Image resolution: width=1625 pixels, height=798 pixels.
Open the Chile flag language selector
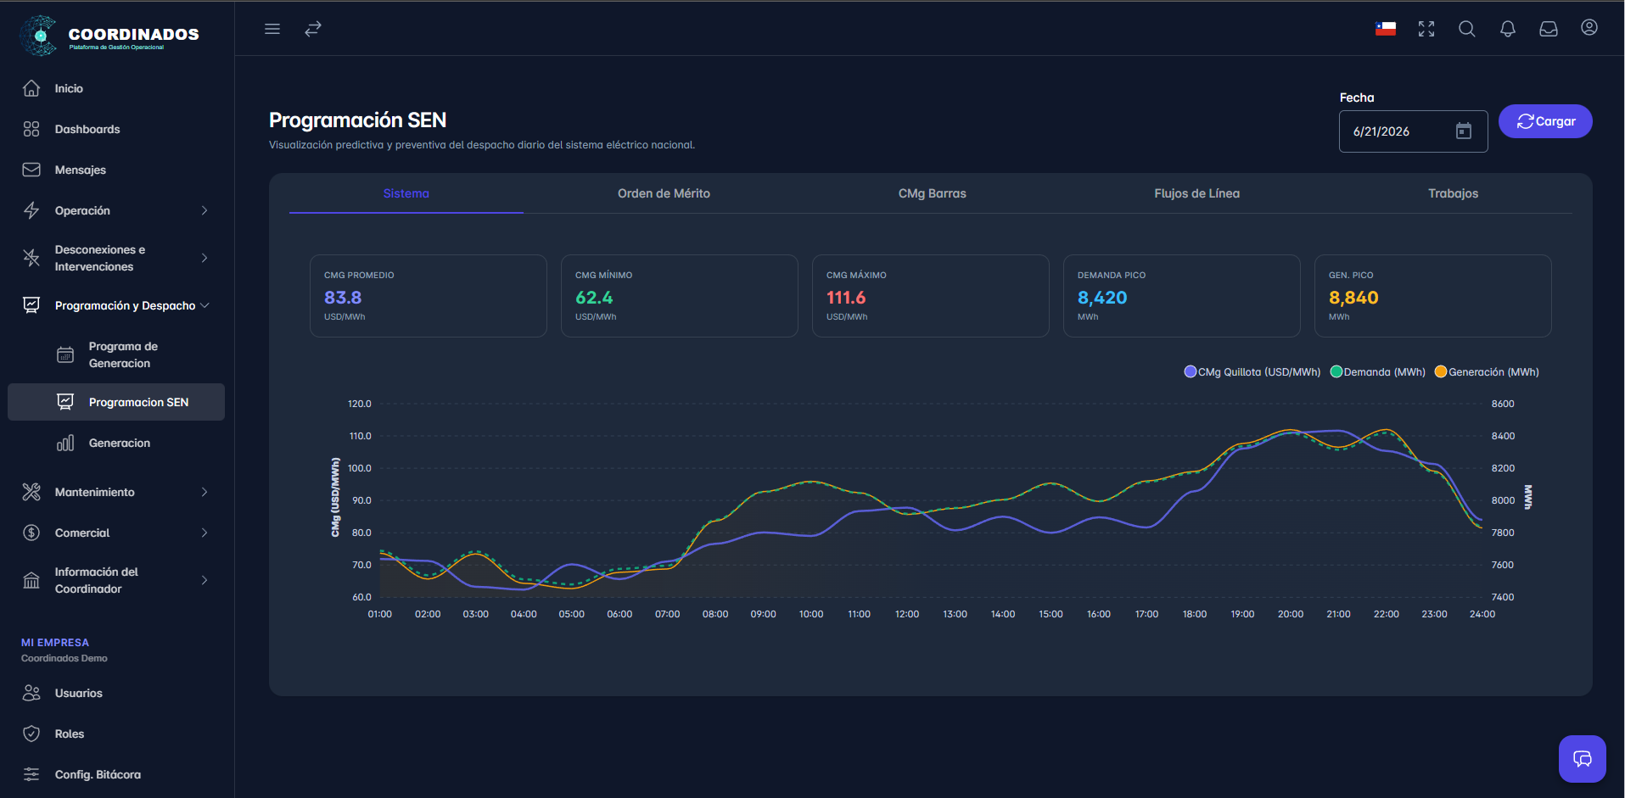[1386, 29]
